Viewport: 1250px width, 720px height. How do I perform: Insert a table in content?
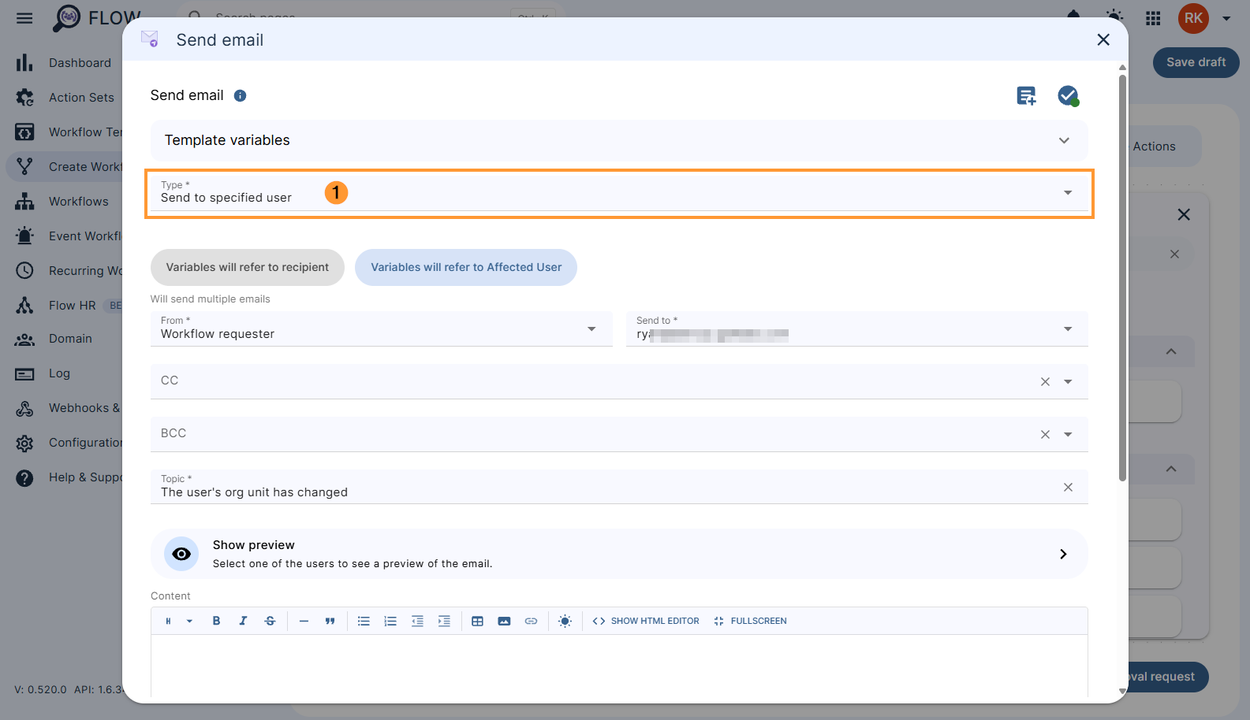tap(477, 621)
